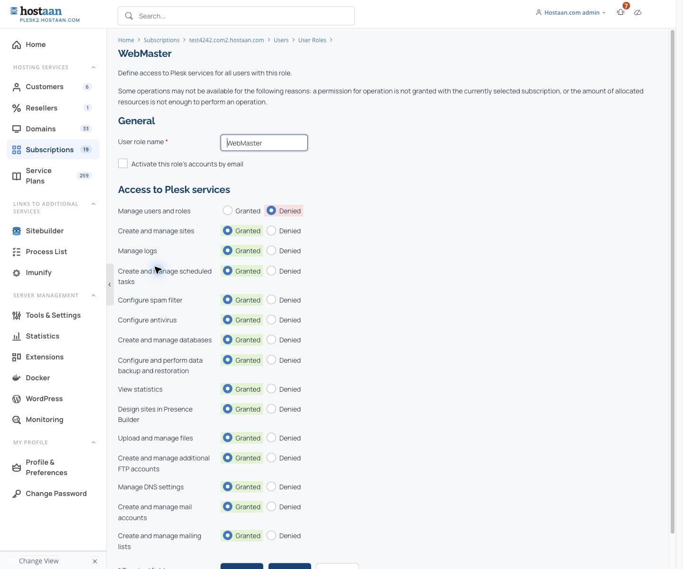Open test4242.com2.hostaan.com breadcrumb

pos(226,40)
